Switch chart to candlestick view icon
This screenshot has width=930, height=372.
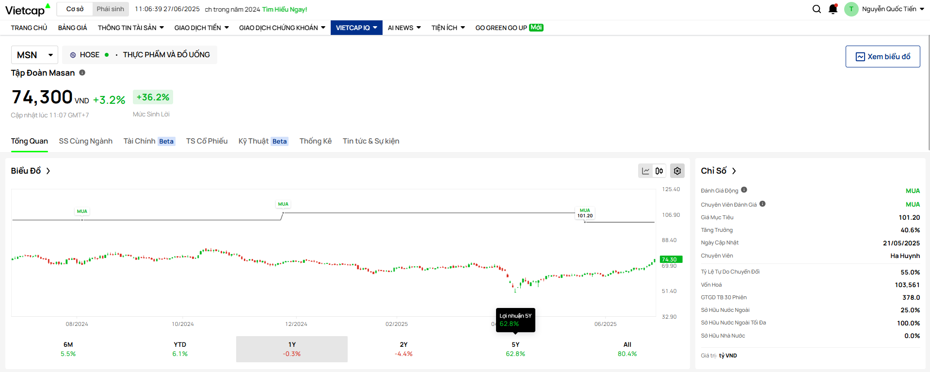(x=659, y=171)
